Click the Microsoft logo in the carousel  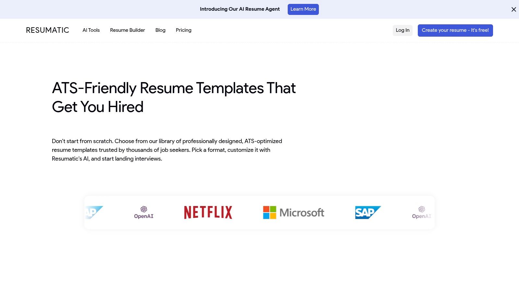(294, 213)
